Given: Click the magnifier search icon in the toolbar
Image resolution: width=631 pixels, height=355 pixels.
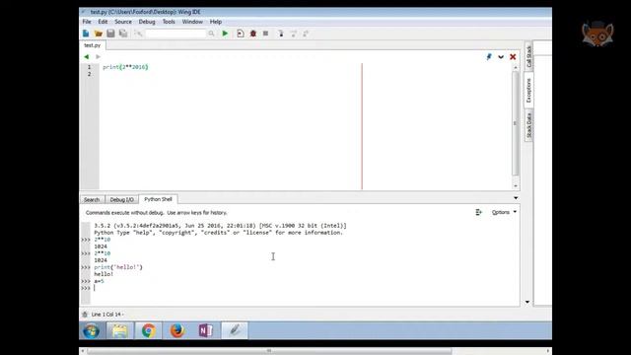Looking at the screenshot, I should pyautogui.click(x=211, y=34).
